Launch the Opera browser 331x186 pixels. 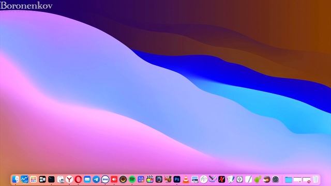78,179
